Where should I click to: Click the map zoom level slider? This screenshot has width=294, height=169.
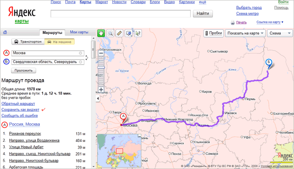[x=101, y=67]
